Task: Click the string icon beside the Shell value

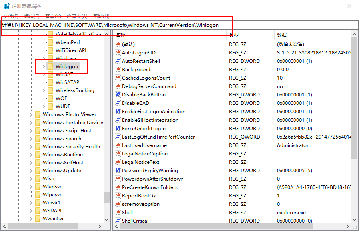Action: pyautogui.click(x=118, y=212)
